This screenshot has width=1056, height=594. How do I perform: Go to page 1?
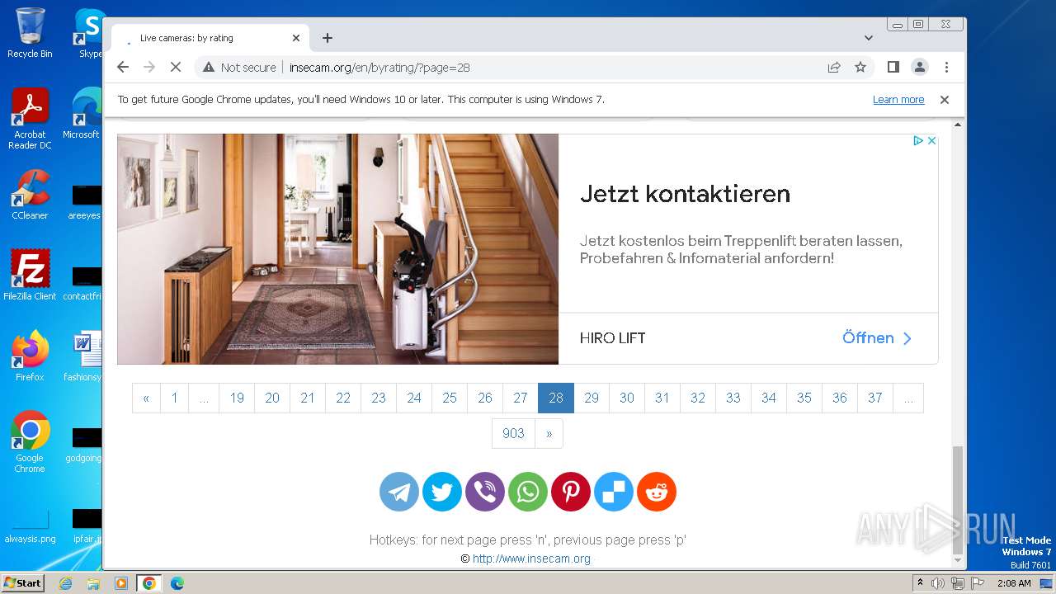coord(174,398)
